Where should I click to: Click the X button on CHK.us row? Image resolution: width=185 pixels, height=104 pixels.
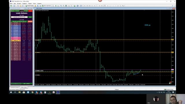click(x=20, y=40)
